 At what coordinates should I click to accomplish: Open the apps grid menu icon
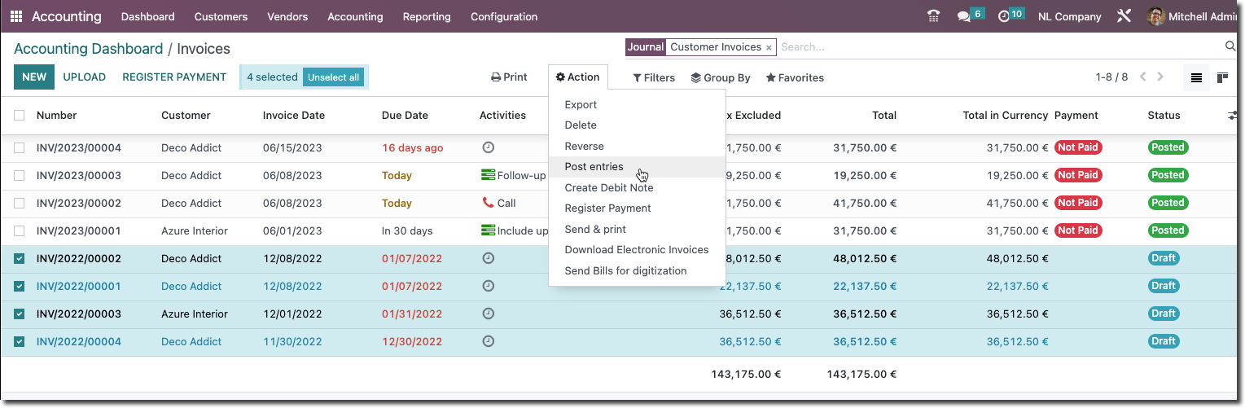tap(16, 16)
